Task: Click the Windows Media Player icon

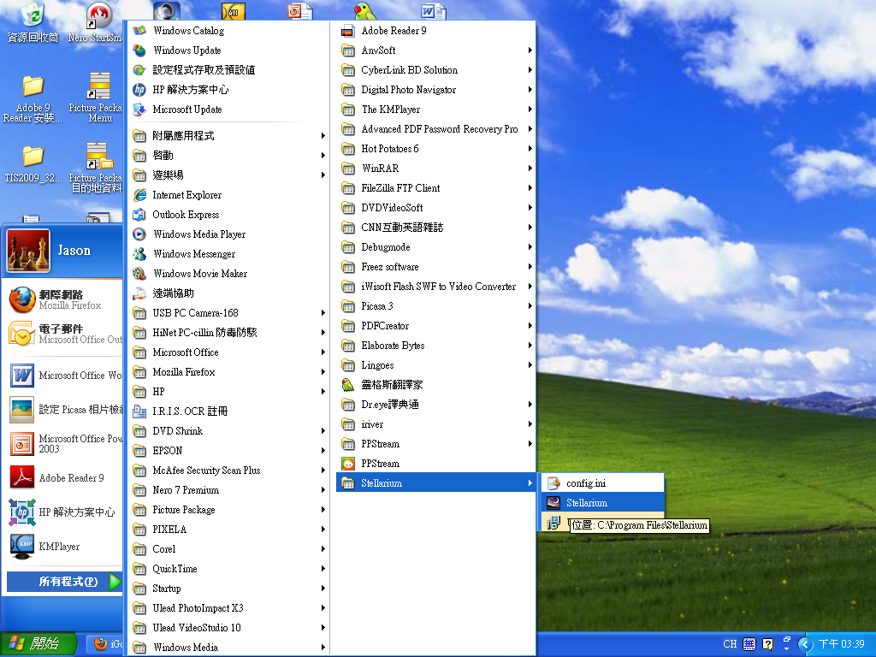Action: tap(139, 234)
